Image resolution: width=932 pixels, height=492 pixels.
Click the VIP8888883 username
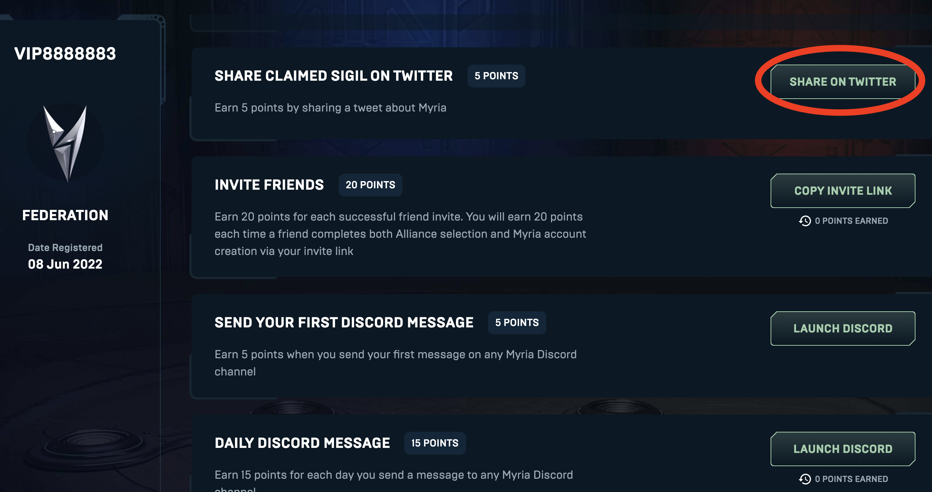pos(65,54)
